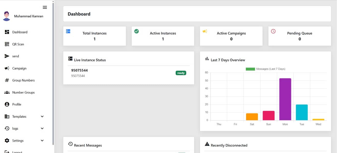This screenshot has height=153, width=337.
Task: Open the Logout menu item
Action: click(17, 152)
